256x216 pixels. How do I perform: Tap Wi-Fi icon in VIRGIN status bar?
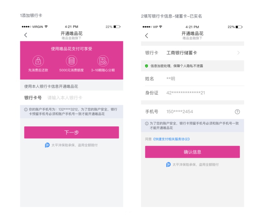pos(46,27)
